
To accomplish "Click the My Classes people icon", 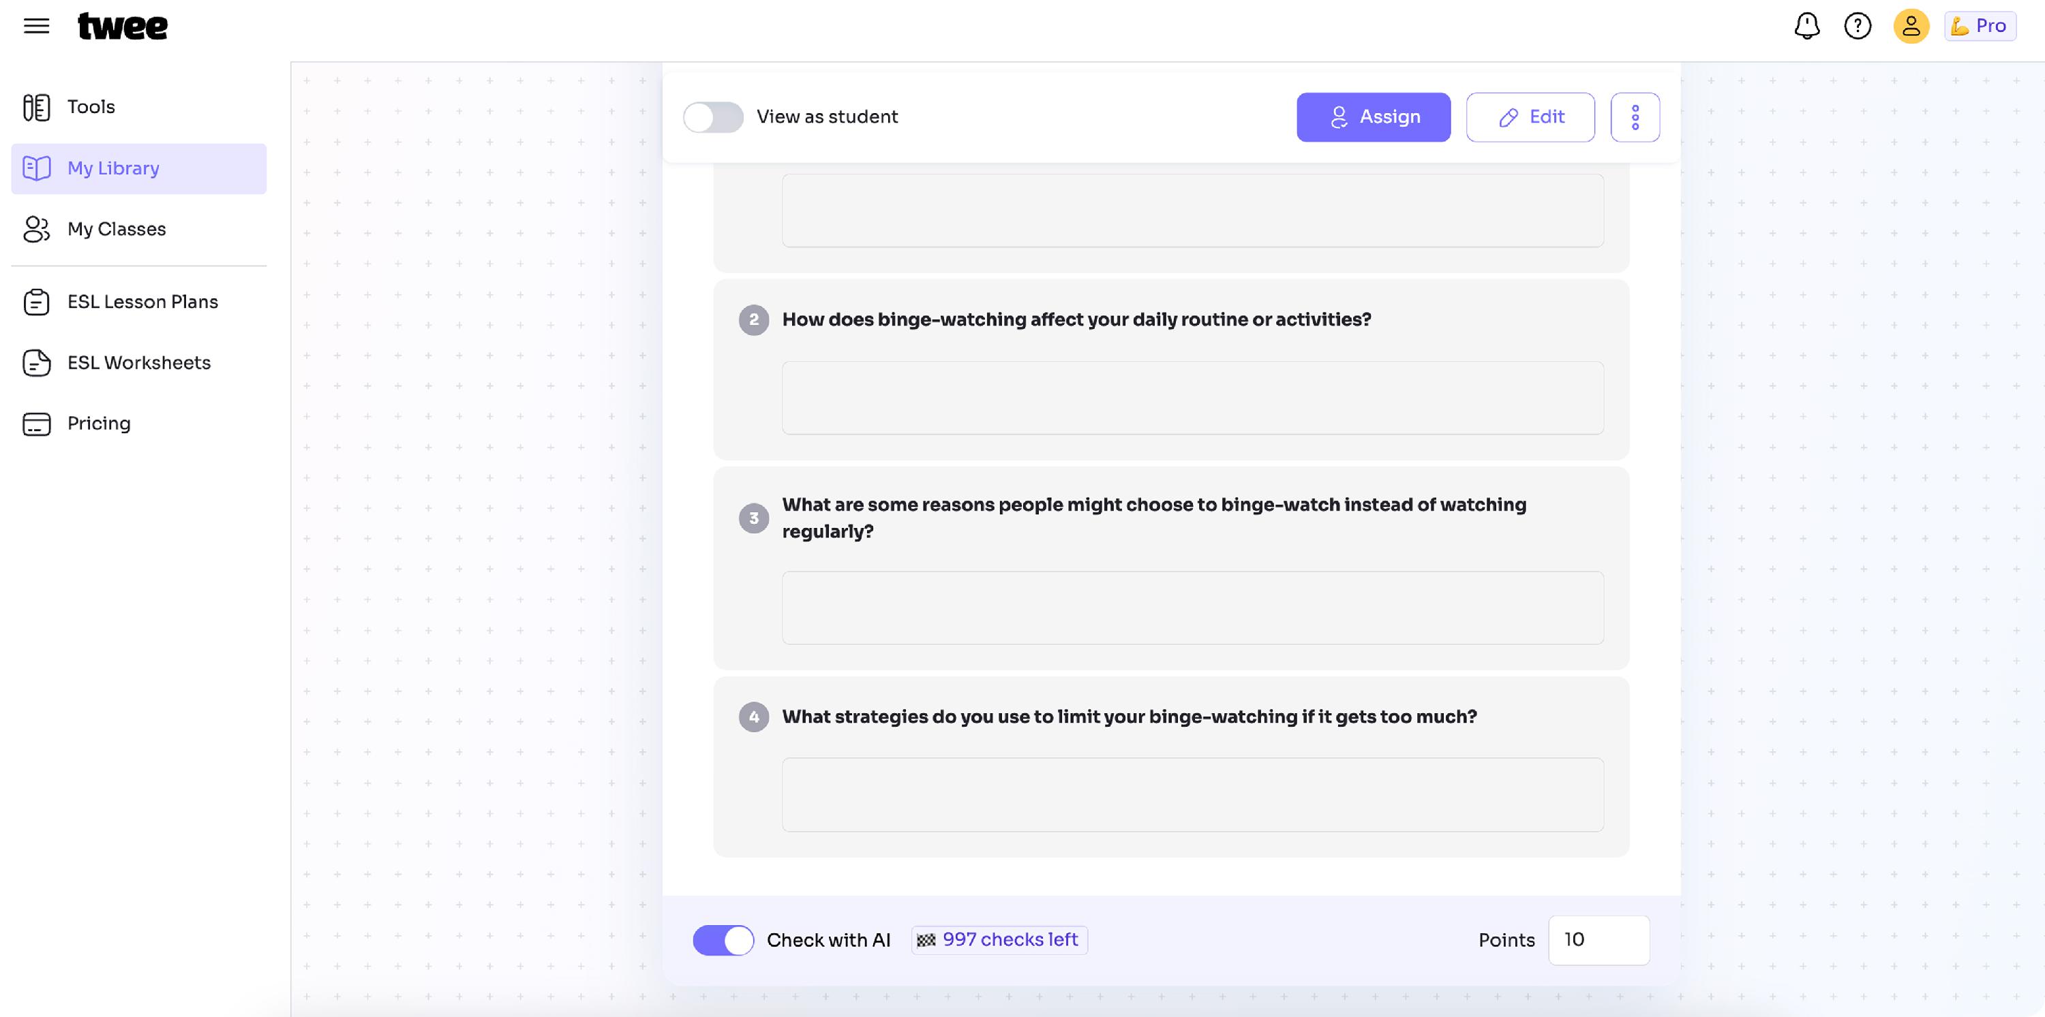I will [37, 230].
